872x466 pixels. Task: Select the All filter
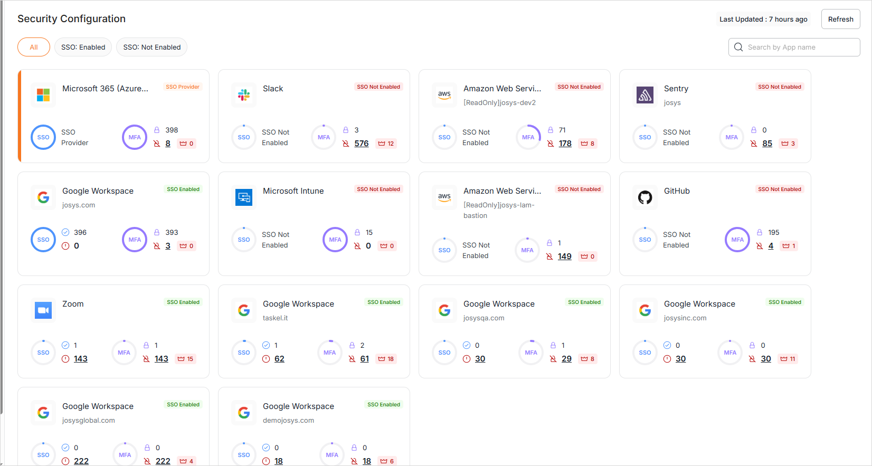(x=34, y=47)
